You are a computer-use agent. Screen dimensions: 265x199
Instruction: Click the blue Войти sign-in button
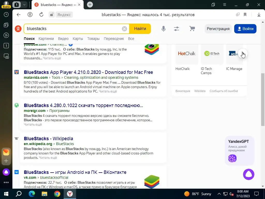[x=245, y=29]
